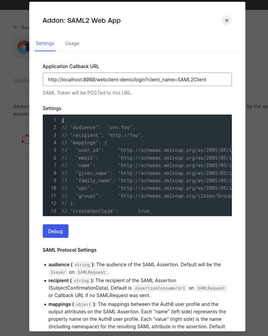Click the "upn" mapping line
Image resolution: width=268 pixels, height=336 pixels.
pyautogui.click(x=146, y=188)
